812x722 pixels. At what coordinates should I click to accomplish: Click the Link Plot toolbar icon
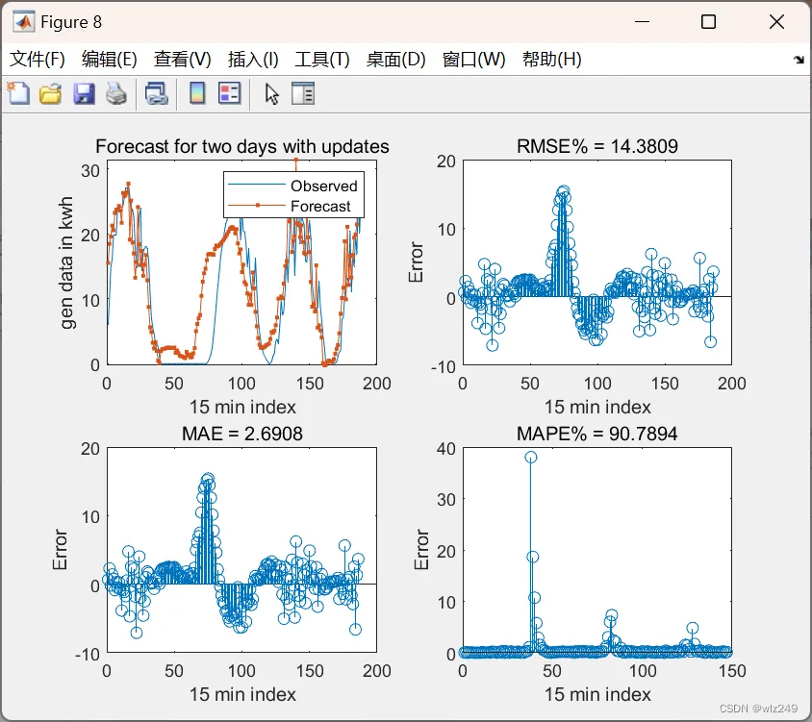pyautogui.click(x=157, y=94)
